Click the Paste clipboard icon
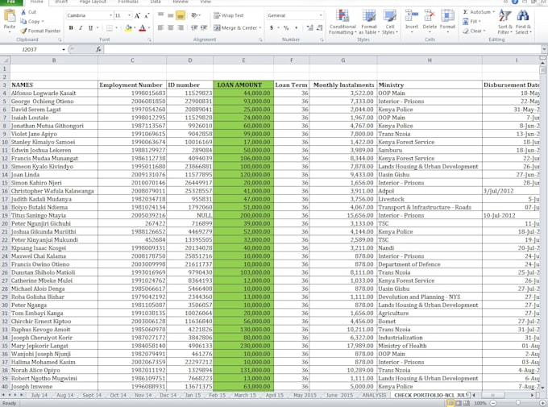This screenshot has width=548, height=407. [10, 16]
